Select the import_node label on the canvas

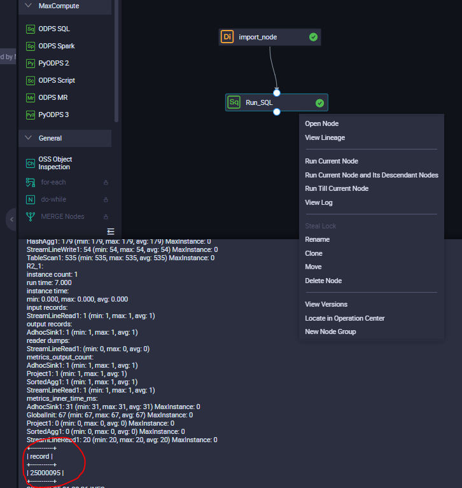(258, 37)
